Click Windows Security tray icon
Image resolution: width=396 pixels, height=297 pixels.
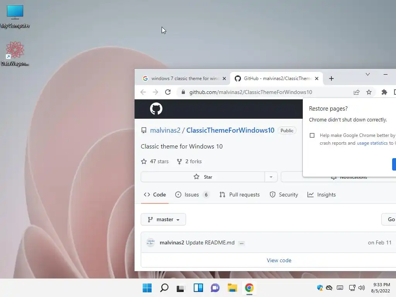[x=320, y=288]
